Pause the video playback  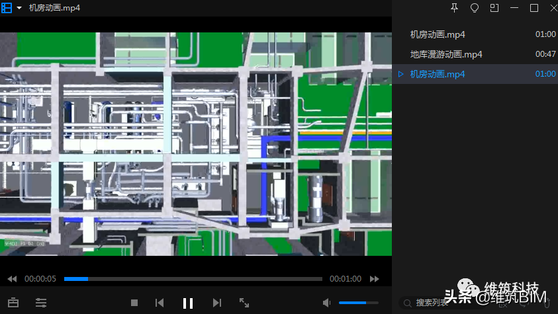tap(188, 303)
